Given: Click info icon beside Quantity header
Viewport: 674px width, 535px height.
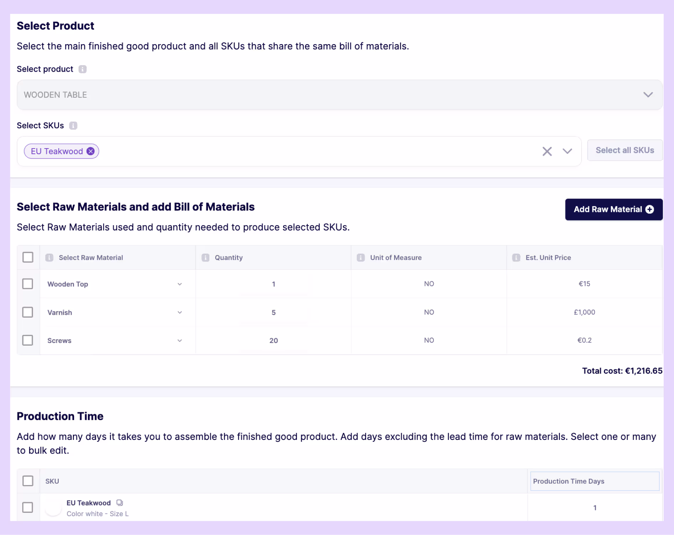Looking at the screenshot, I should point(205,258).
